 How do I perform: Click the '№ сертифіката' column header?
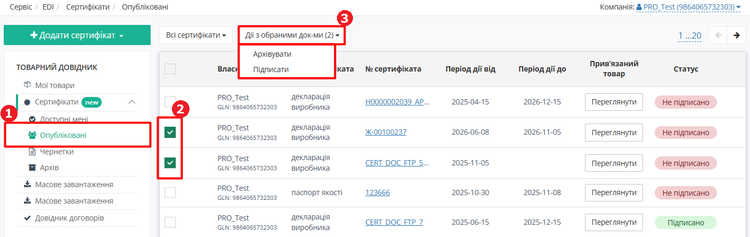(393, 69)
